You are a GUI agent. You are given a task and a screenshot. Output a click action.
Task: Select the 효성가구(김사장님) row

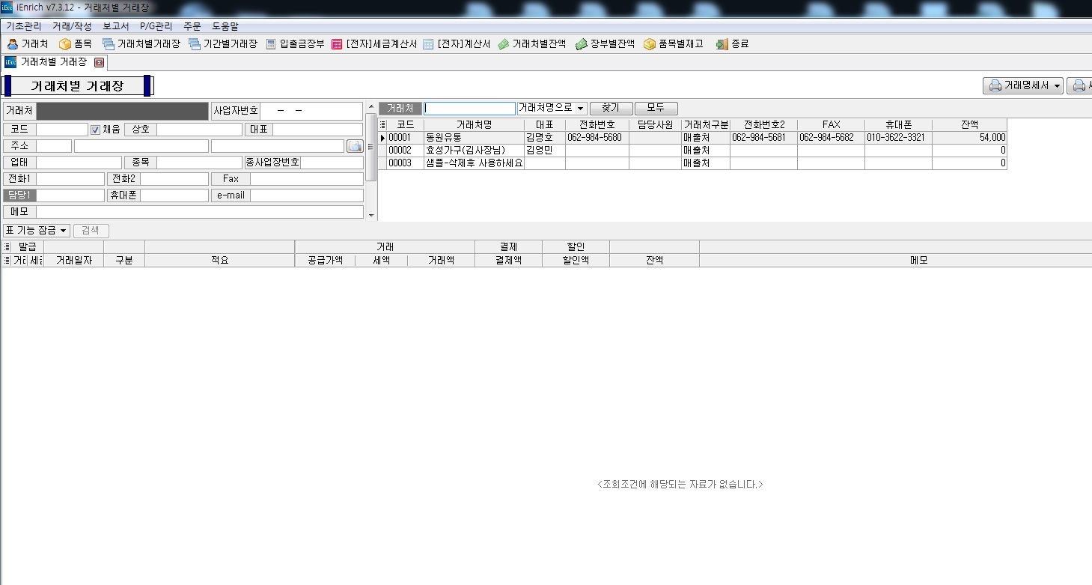[x=473, y=151]
